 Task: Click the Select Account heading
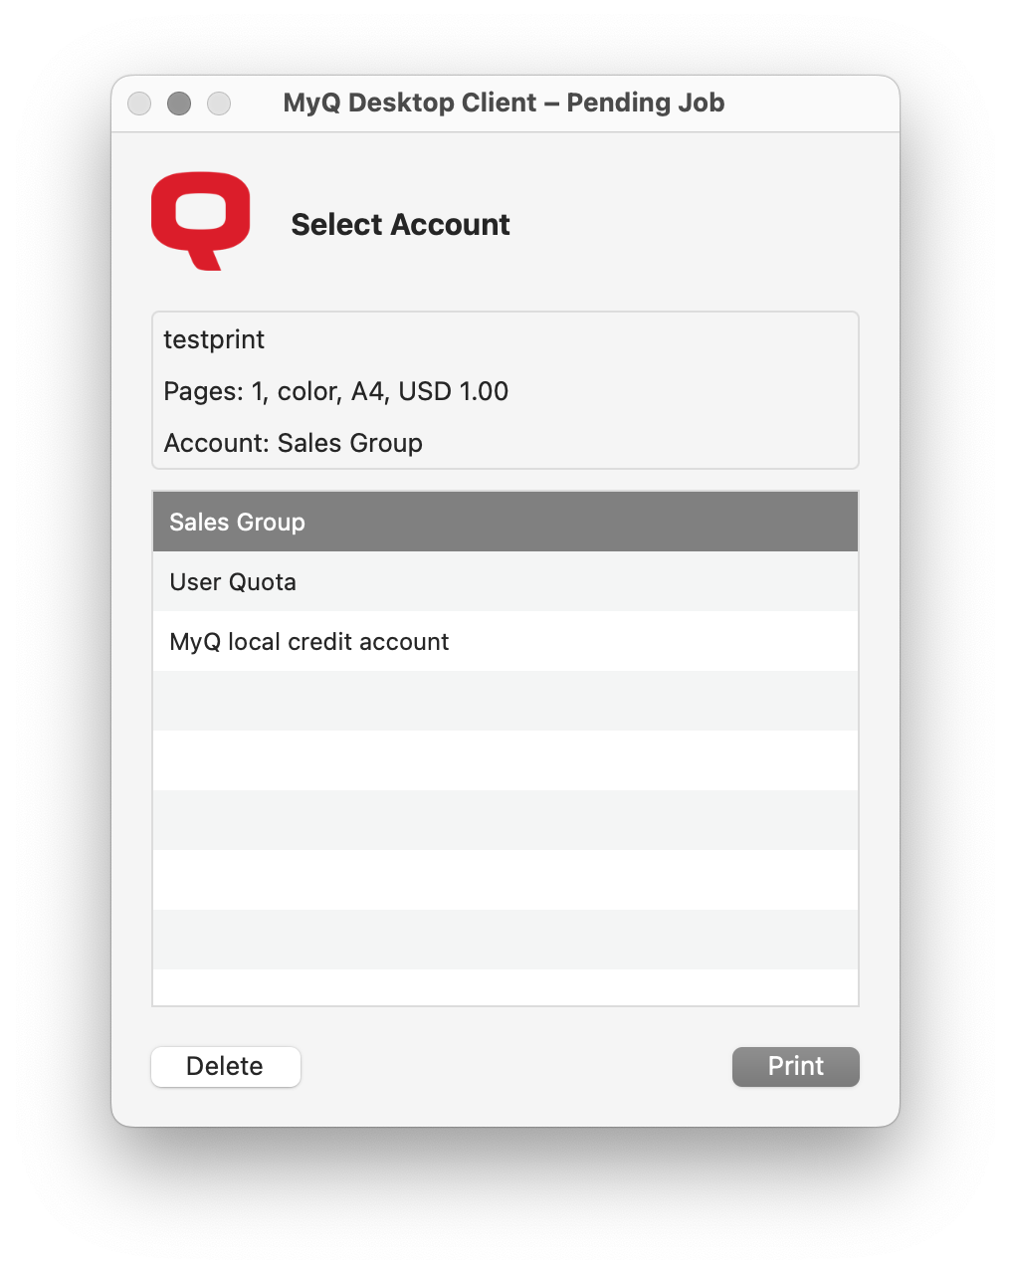click(x=400, y=225)
